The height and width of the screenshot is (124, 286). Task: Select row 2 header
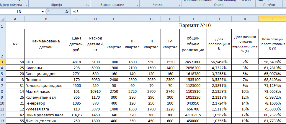[3, 44]
